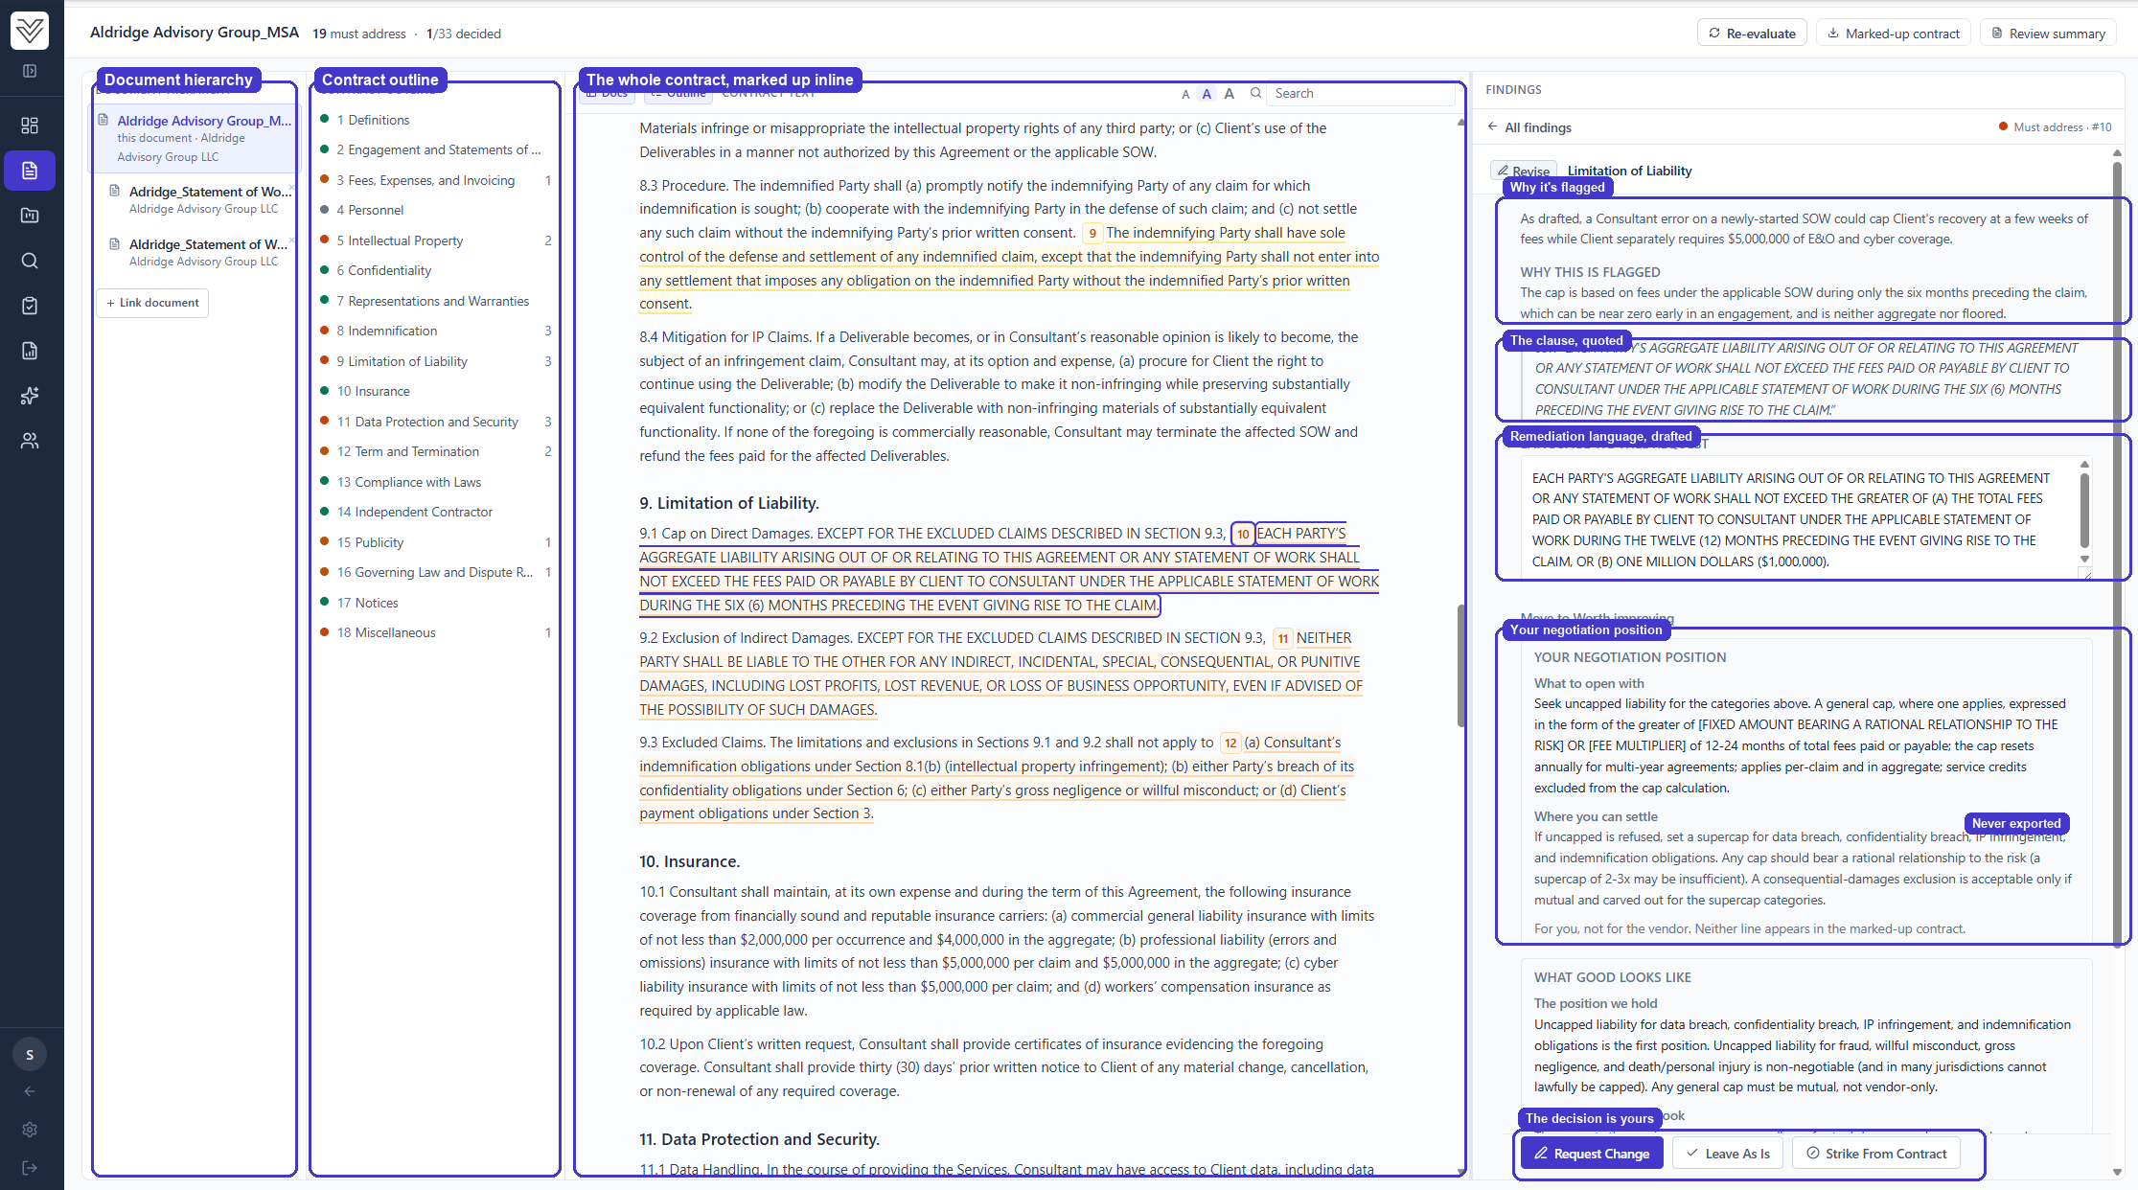The height and width of the screenshot is (1190, 2138).
Task: Select the highlighted documents icon in sidebar
Action: click(x=30, y=171)
